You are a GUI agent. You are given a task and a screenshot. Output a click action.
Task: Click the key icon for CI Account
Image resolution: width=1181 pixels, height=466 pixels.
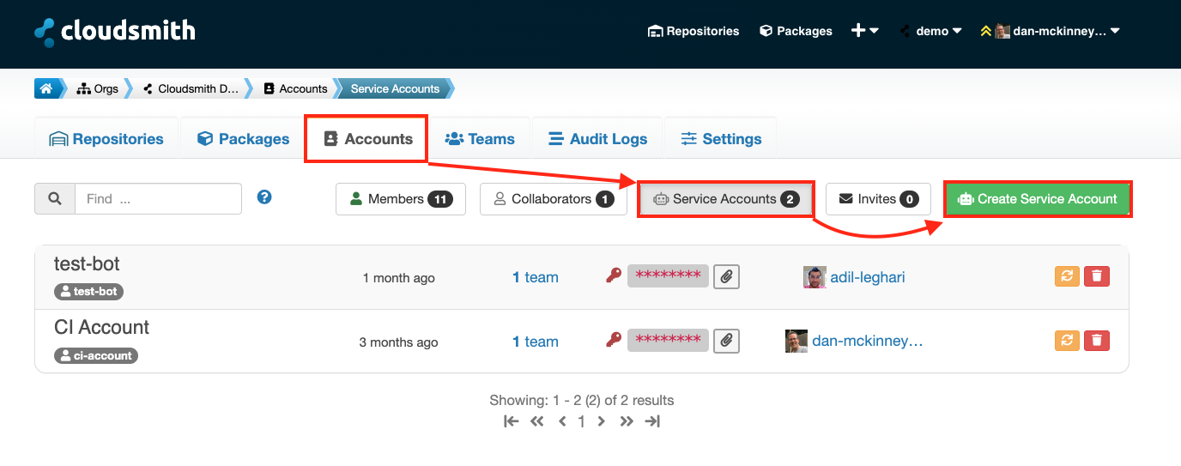click(613, 340)
